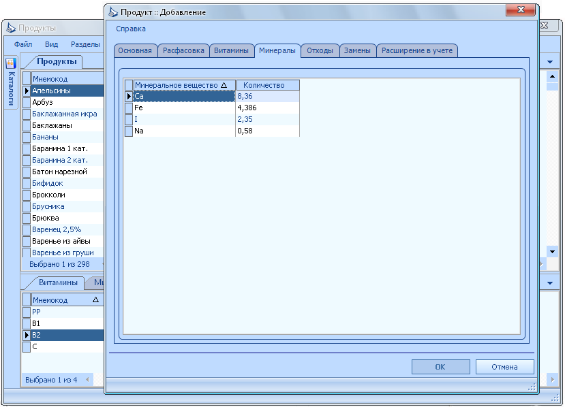This screenshot has height=407, width=565.
Task: Toggle the Fe row selector box
Action: point(129,108)
